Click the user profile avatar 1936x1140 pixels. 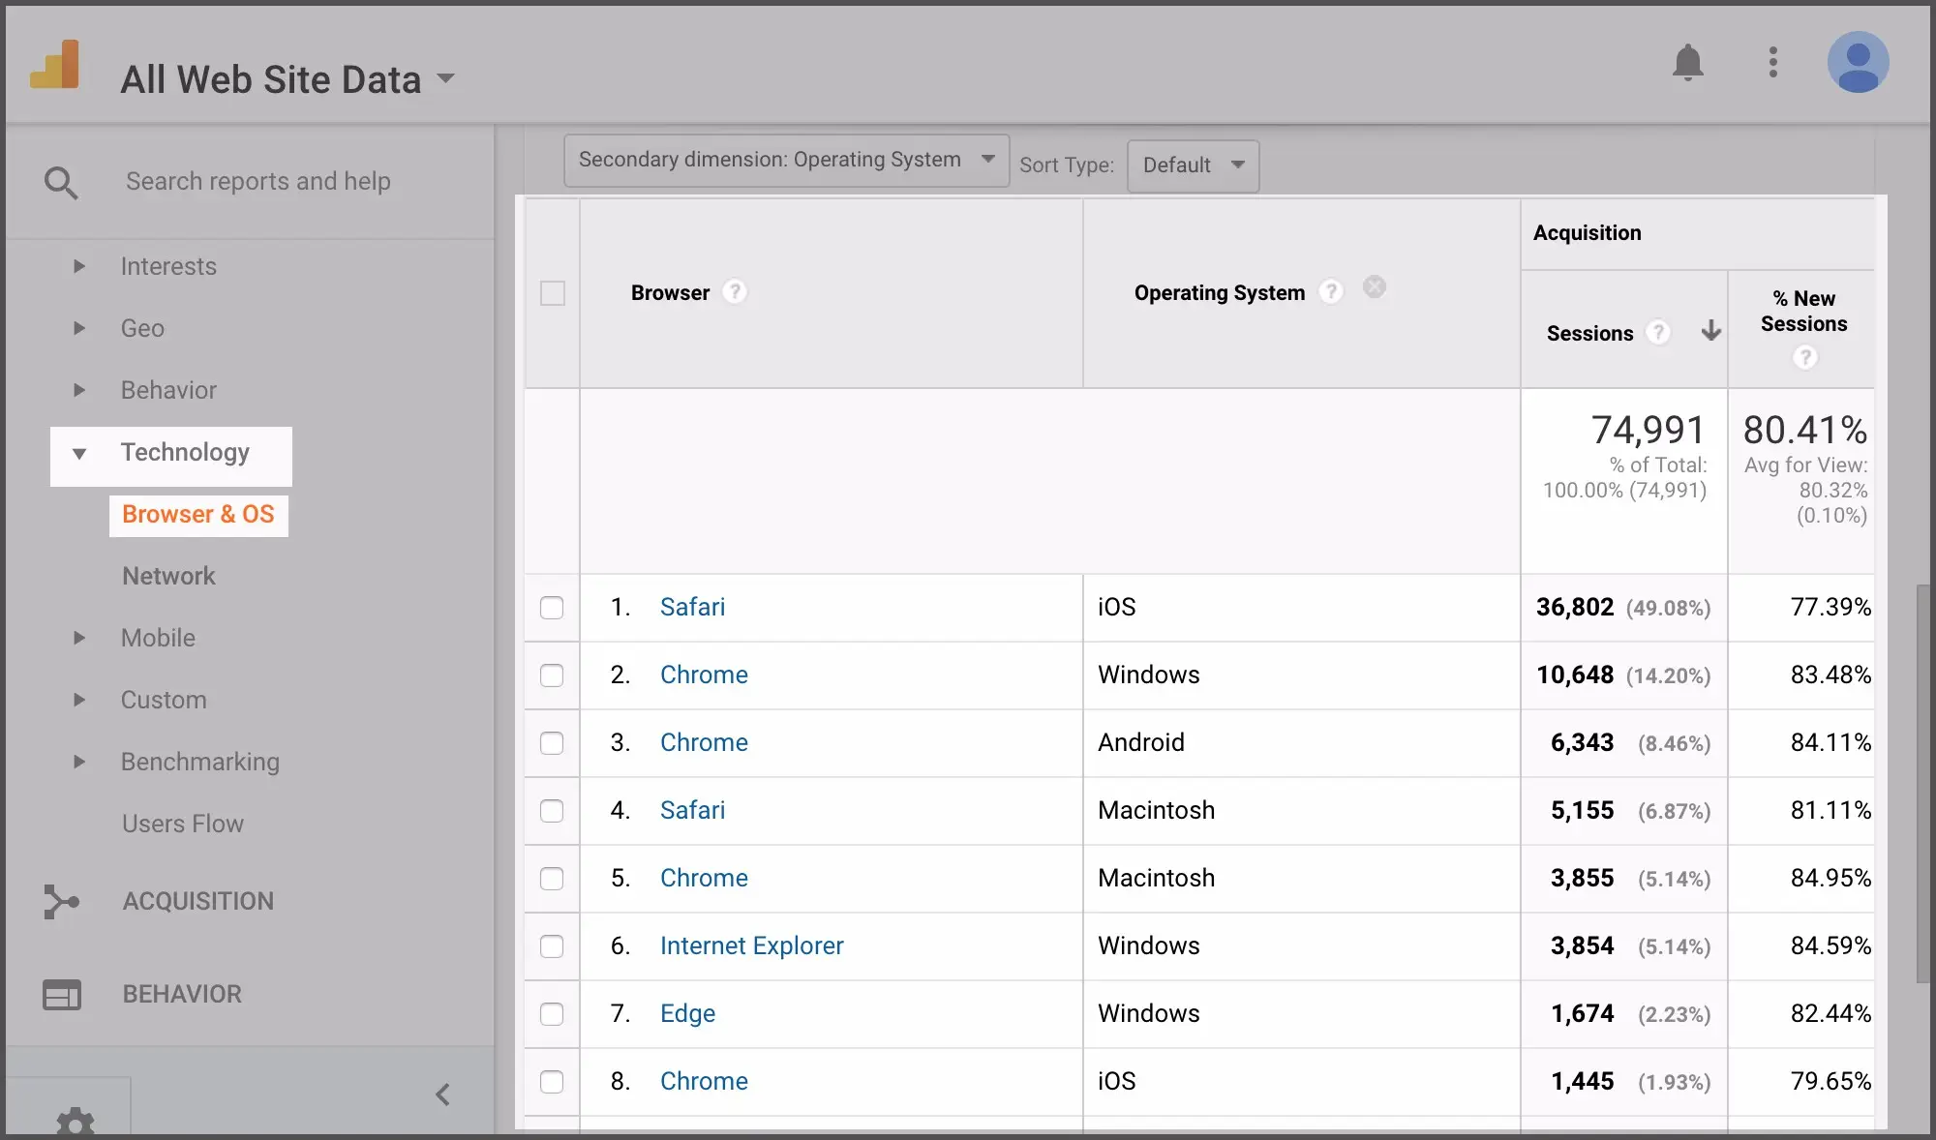point(1857,62)
